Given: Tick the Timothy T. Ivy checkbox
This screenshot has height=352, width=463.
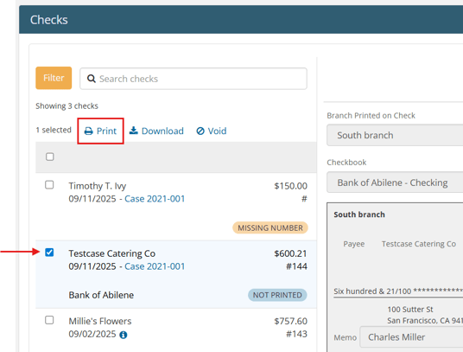Looking at the screenshot, I should click(49, 185).
